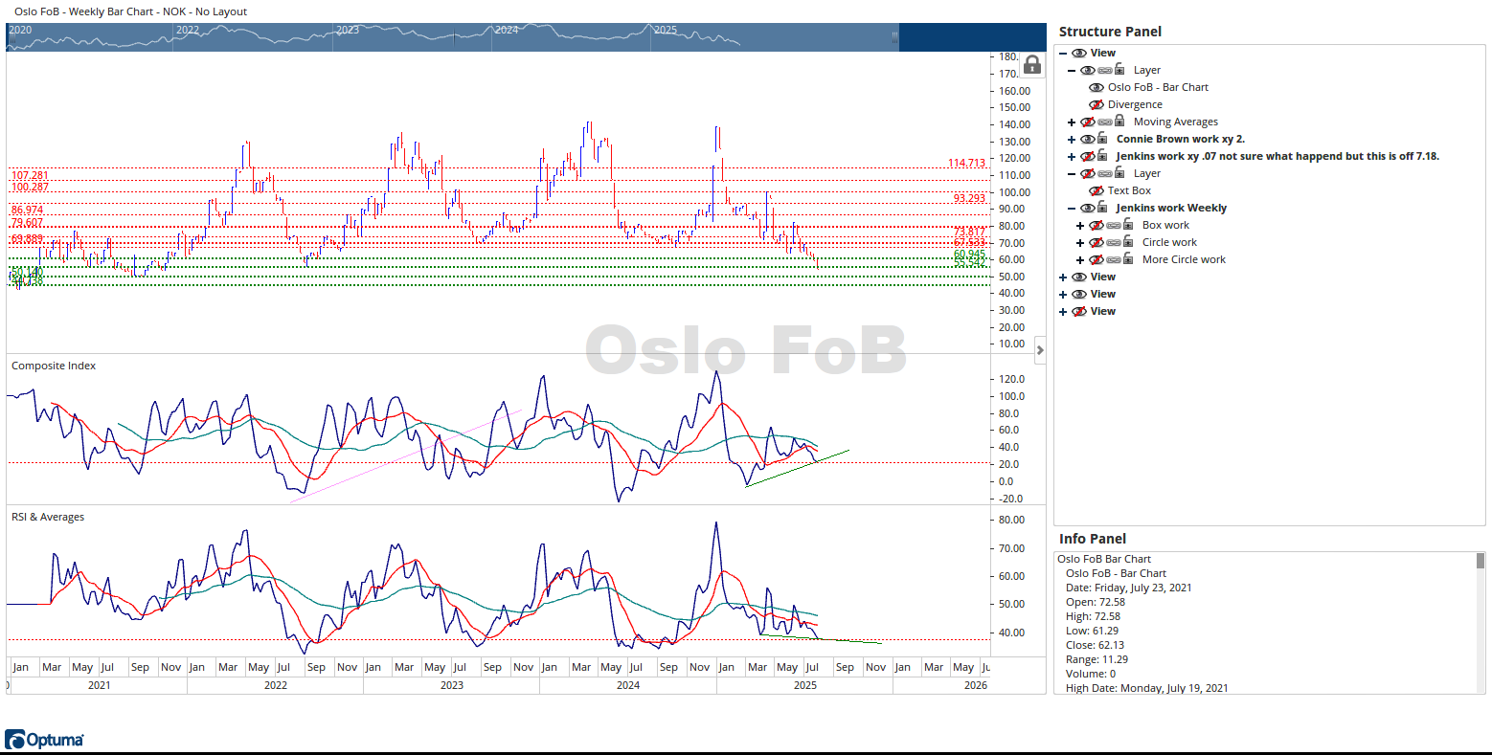Viewport: 1492px width, 755px height.
Task: Click the Info Panel scrollbar thumb
Action: click(1480, 561)
